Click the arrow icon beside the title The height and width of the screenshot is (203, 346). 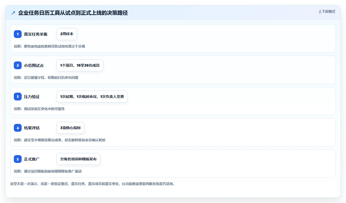13,13
